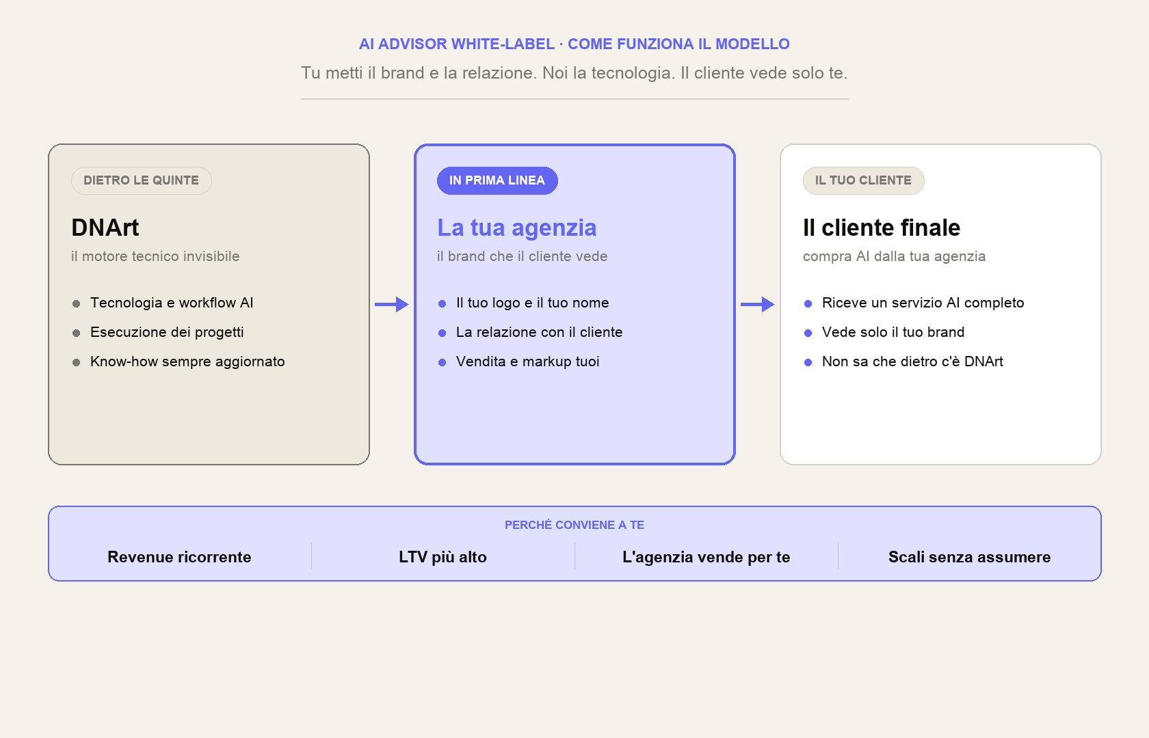Select the 'DNArt' card heading
Viewport: 1149px width, 738px height.
click(105, 228)
